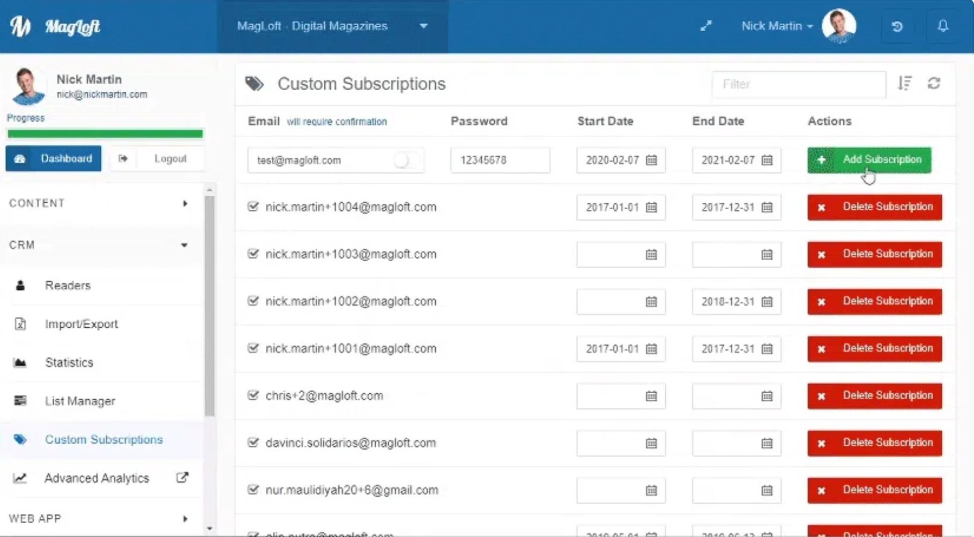Open Advanced Analytics external link icon
The height and width of the screenshot is (537, 974).
(182, 477)
